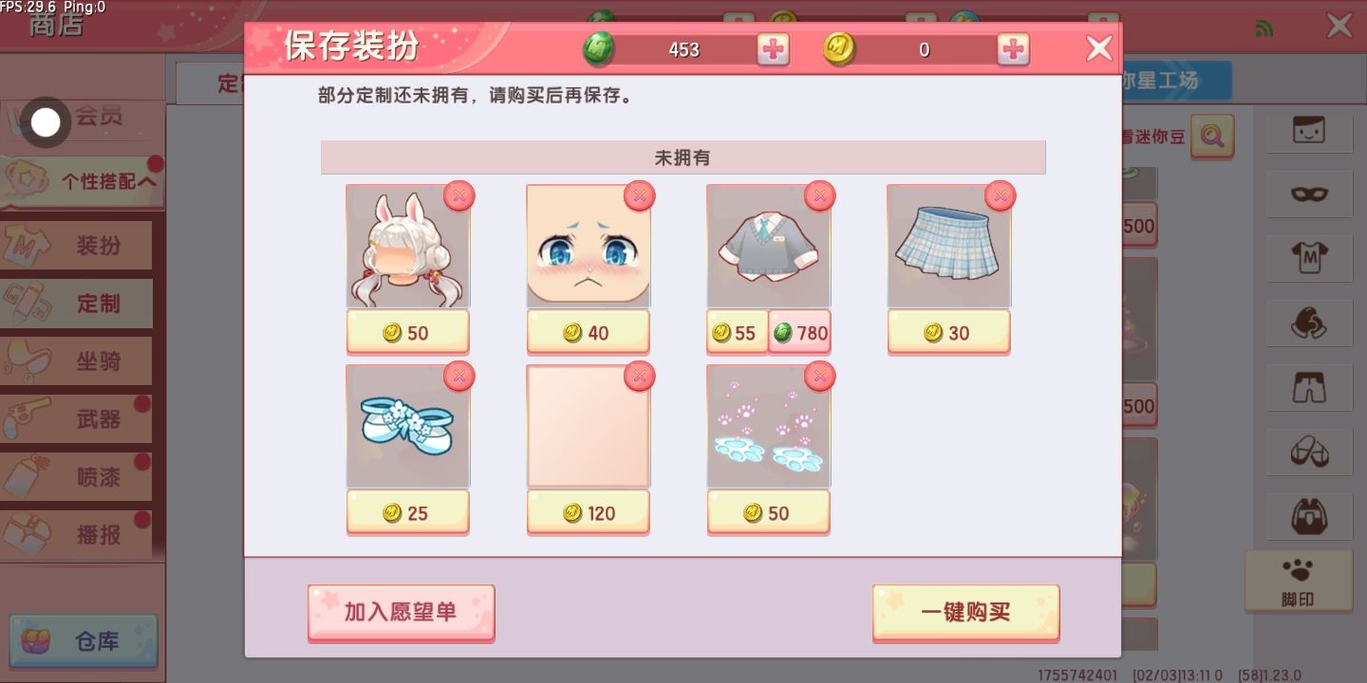Open the 仓库 warehouse button
1367x683 pixels.
[x=84, y=641]
